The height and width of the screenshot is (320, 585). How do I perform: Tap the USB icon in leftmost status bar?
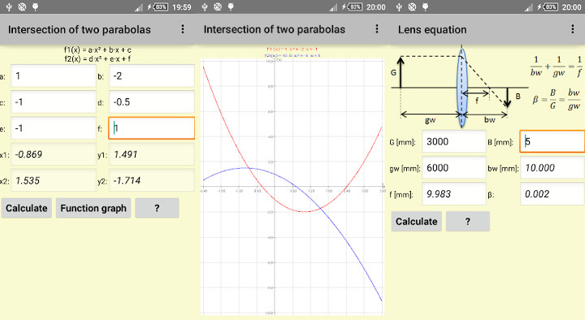9,6
